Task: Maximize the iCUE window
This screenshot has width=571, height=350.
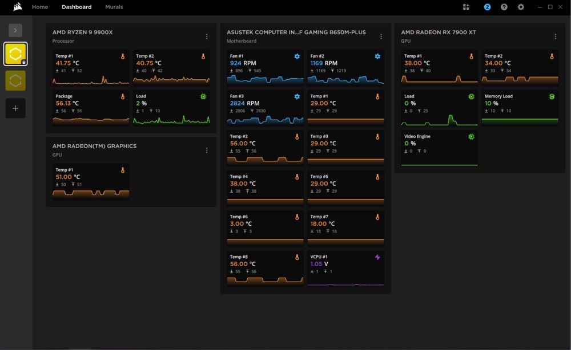Action: pyautogui.click(x=550, y=7)
